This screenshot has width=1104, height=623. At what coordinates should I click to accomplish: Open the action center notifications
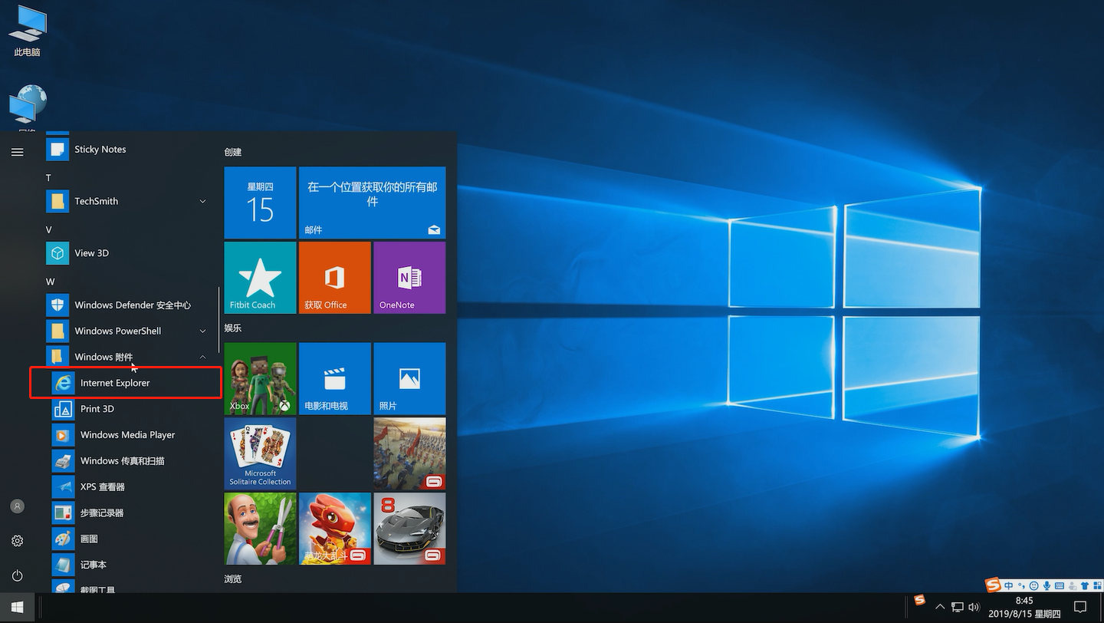click(1080, 608)
